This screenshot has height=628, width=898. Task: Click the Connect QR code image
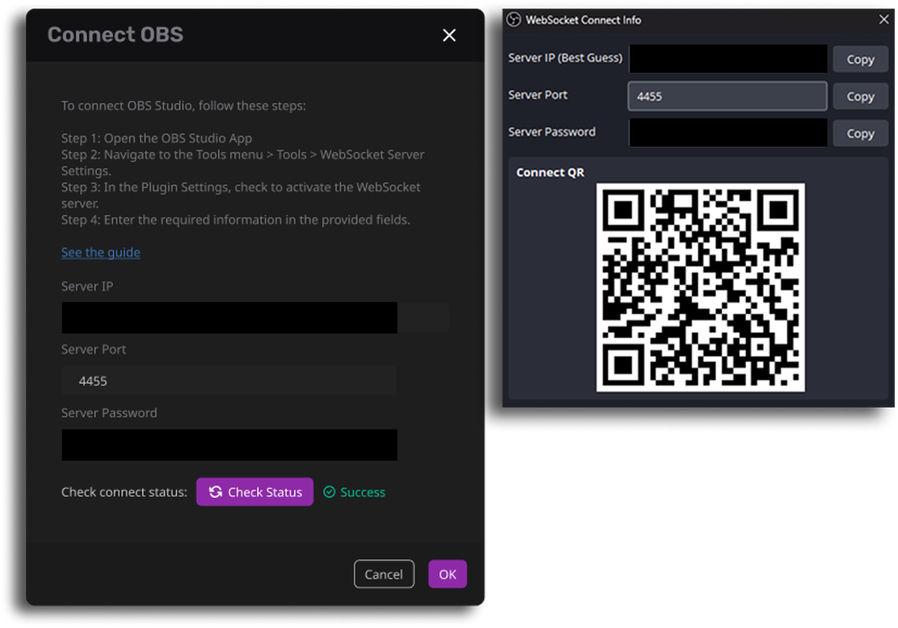tap(700, 287)
